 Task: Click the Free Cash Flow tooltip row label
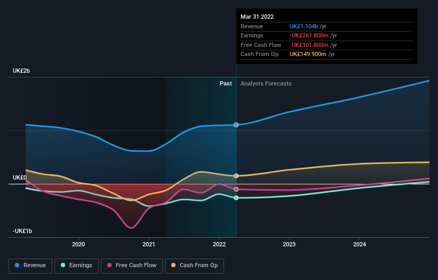click(261, 45)
